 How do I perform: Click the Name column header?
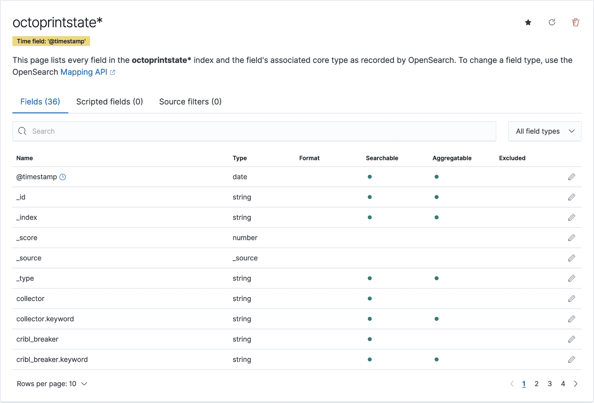(25, 158)
